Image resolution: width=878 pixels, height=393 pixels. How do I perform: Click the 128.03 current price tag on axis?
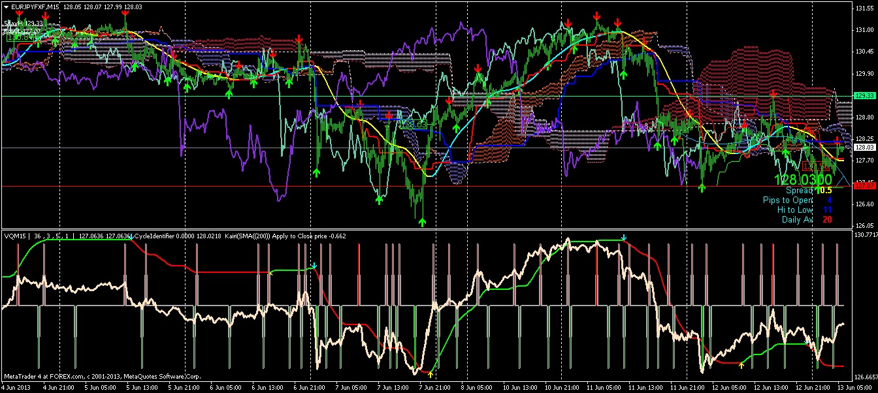[x=865, y=148]
